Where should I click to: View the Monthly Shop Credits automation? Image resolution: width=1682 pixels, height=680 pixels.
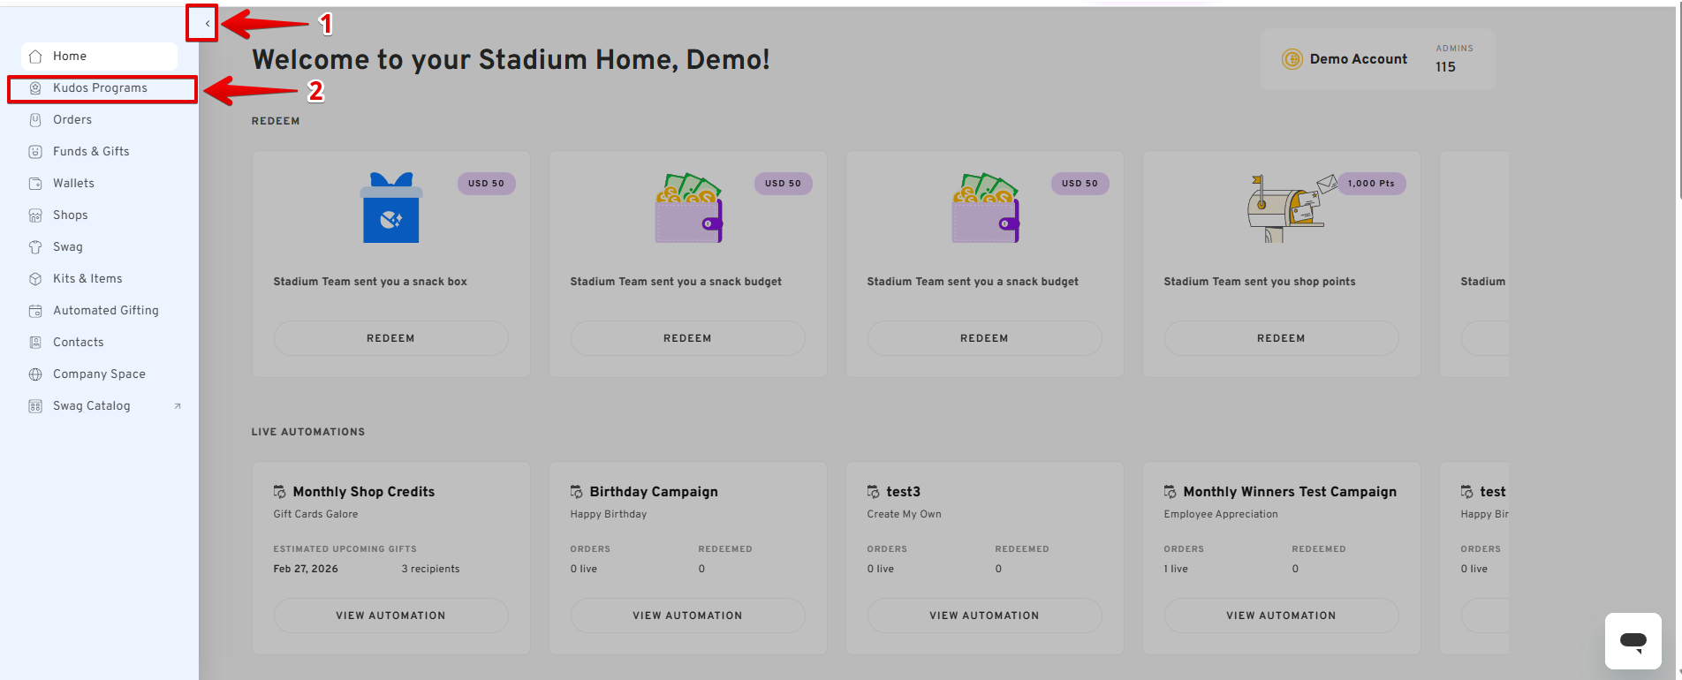(390, 616)
